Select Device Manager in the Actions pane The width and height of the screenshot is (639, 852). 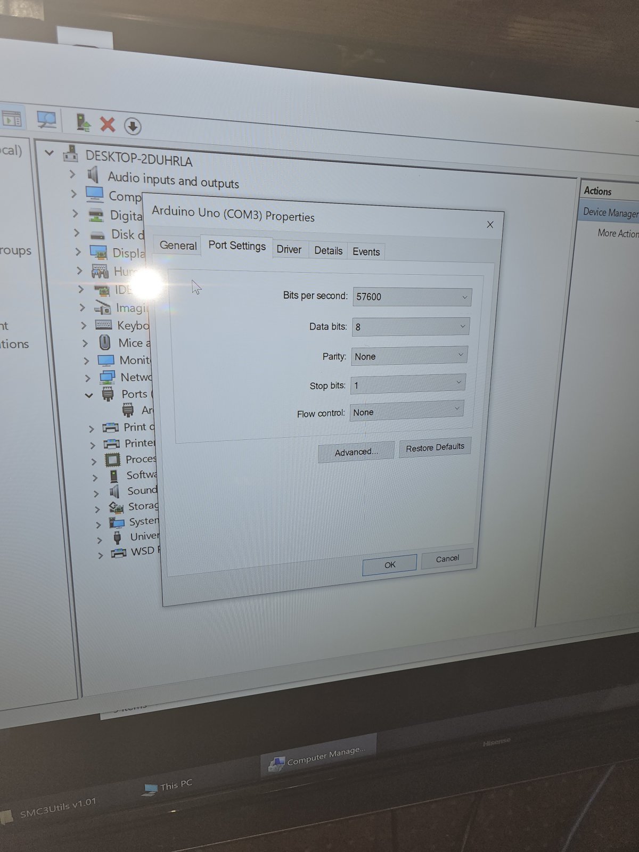pyautogui.click(x=608, y=212)
